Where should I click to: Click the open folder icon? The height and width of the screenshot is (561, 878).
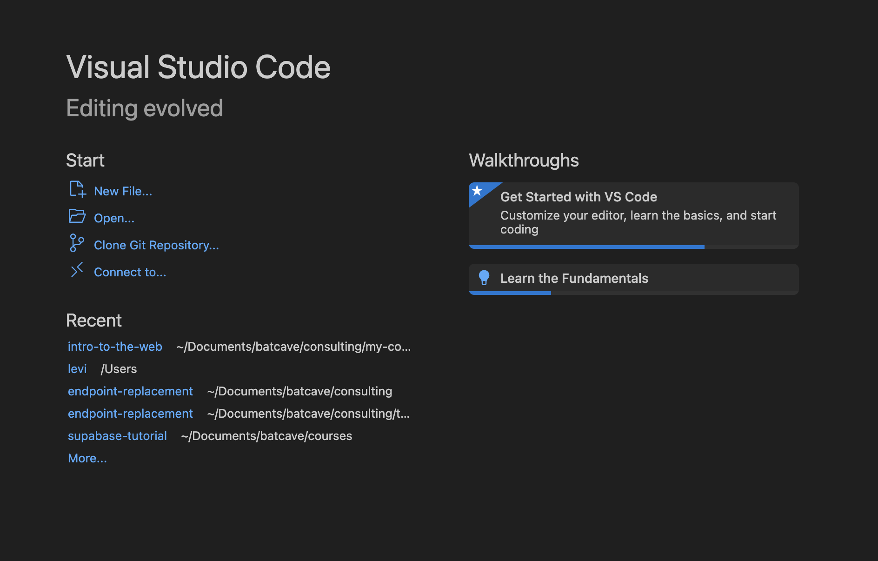click(77, 216)
